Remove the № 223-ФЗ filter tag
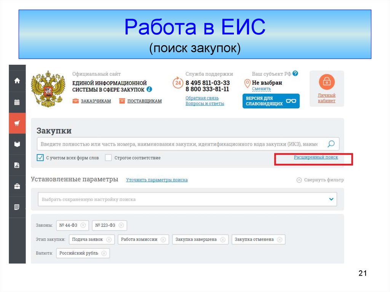 point(121,225)
